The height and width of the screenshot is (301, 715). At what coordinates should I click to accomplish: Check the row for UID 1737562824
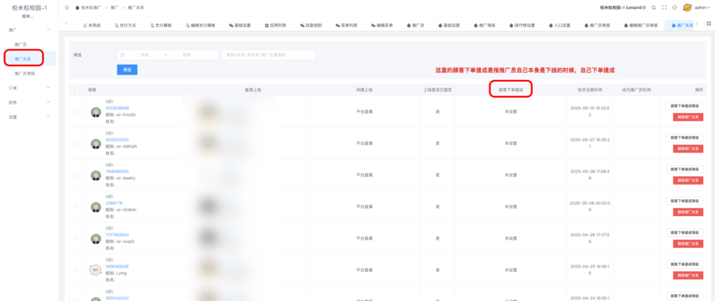pos(77,238)
